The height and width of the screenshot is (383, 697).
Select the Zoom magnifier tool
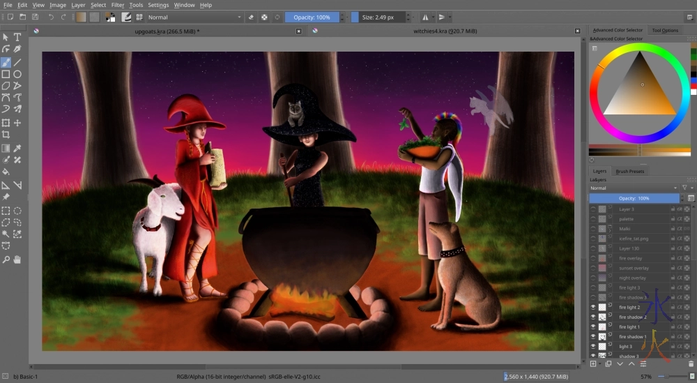(6, 260)
